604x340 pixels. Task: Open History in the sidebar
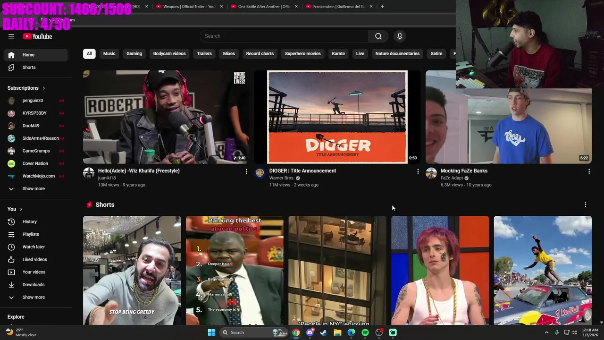coord(36,221)
